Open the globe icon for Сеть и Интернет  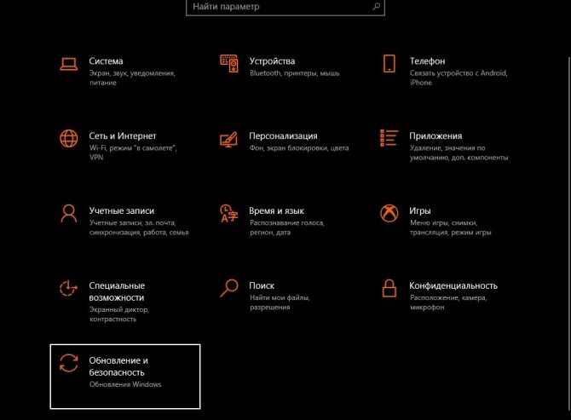tap(69, 139)
